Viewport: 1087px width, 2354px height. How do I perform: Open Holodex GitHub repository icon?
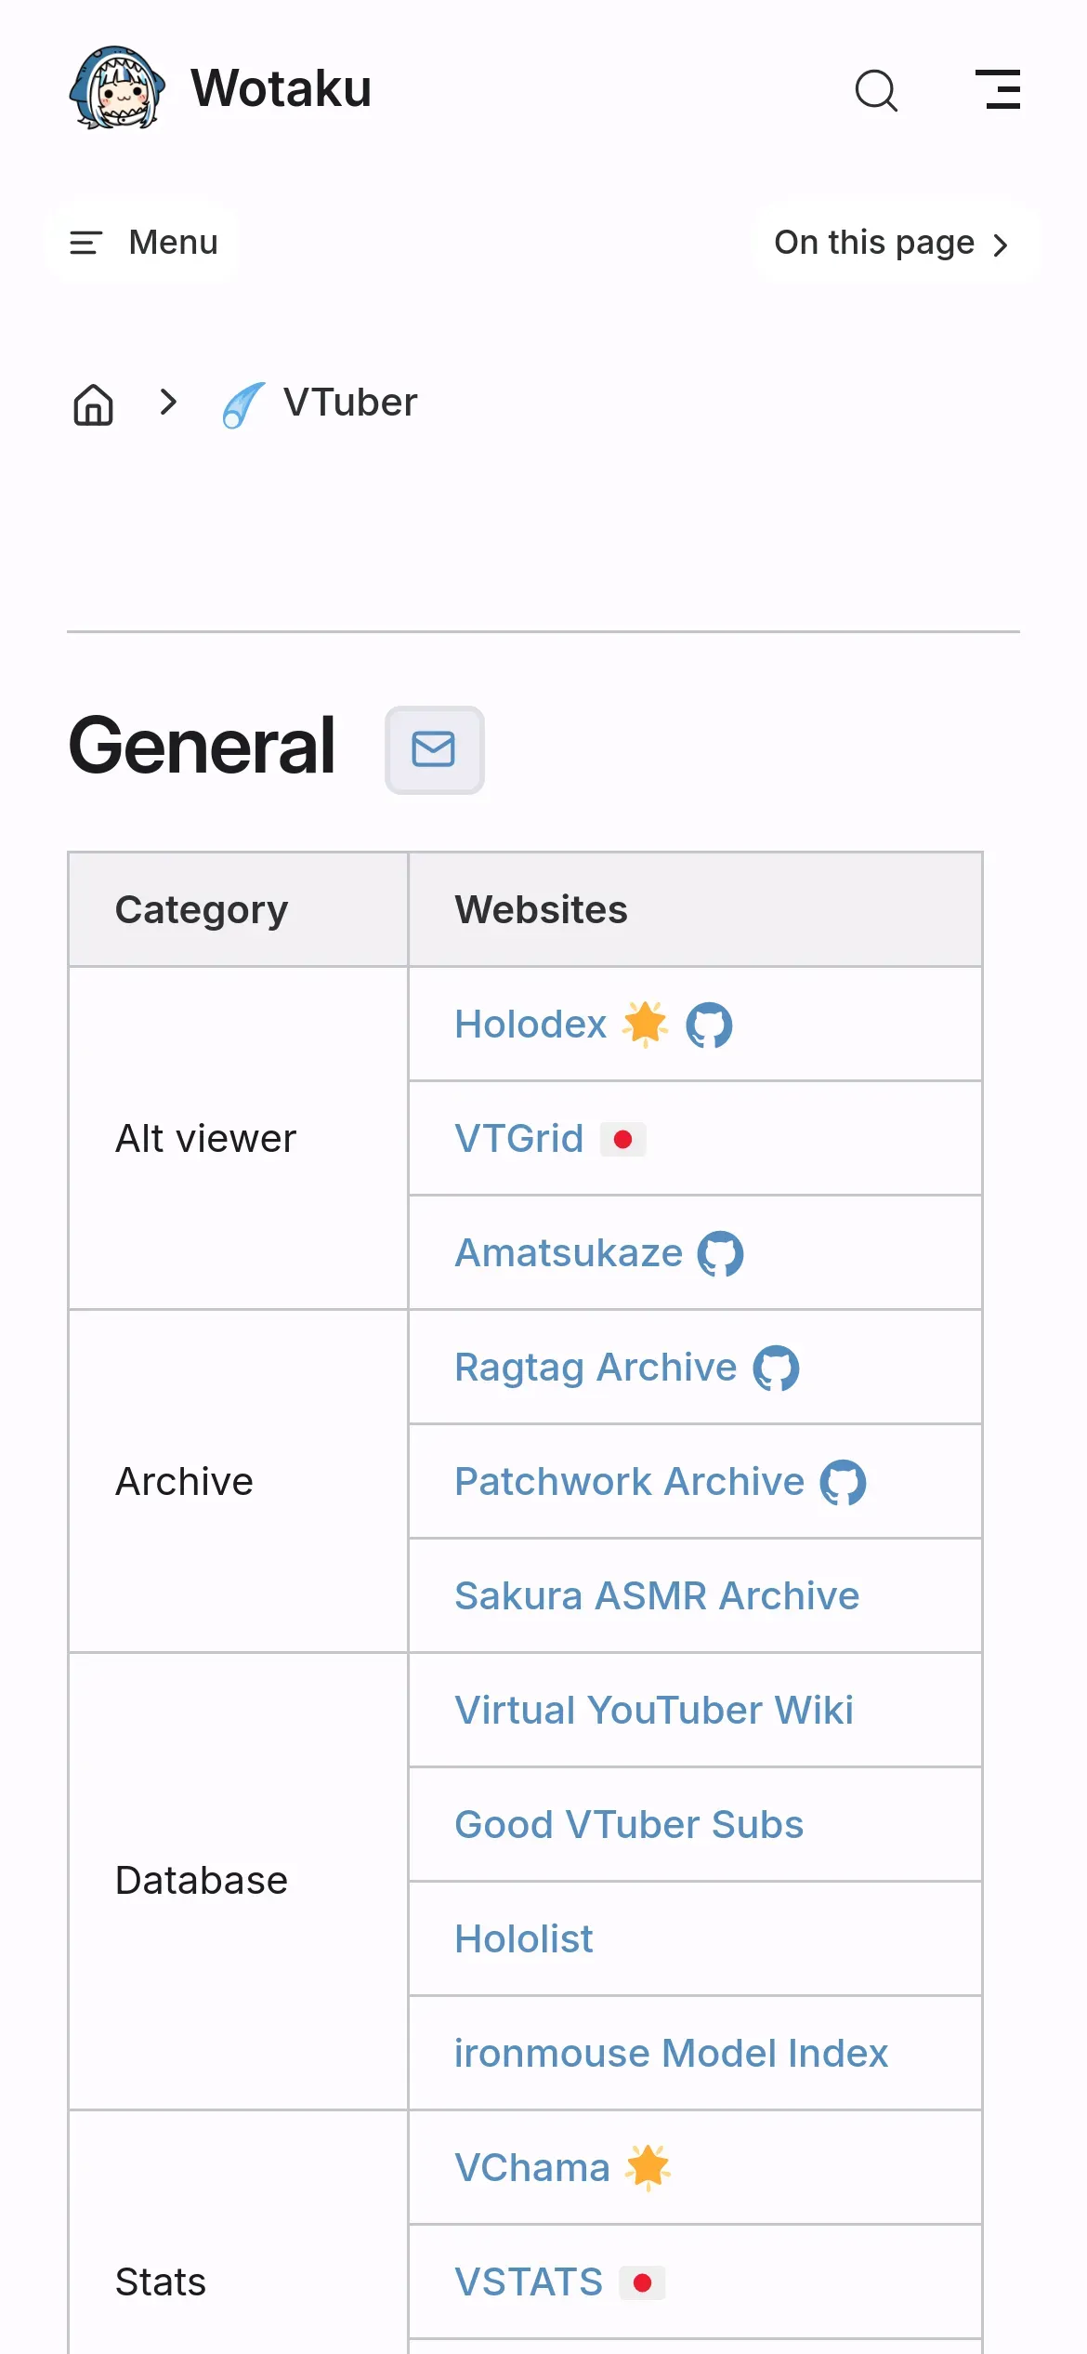pos(709,1025)
